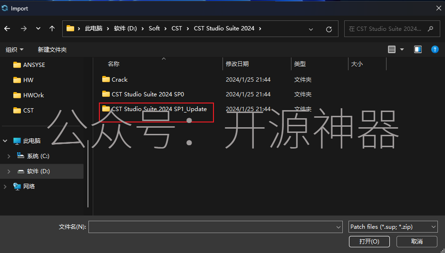Screen dimensions: 445x253
Task: Expand 软件 (D:) drive node
Action: coord(9,171)
